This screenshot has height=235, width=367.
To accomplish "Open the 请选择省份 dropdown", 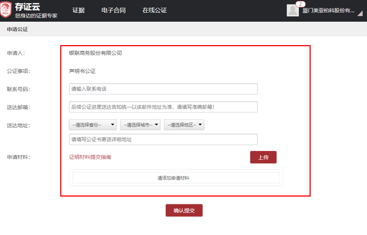I will (x=93, y=125).
